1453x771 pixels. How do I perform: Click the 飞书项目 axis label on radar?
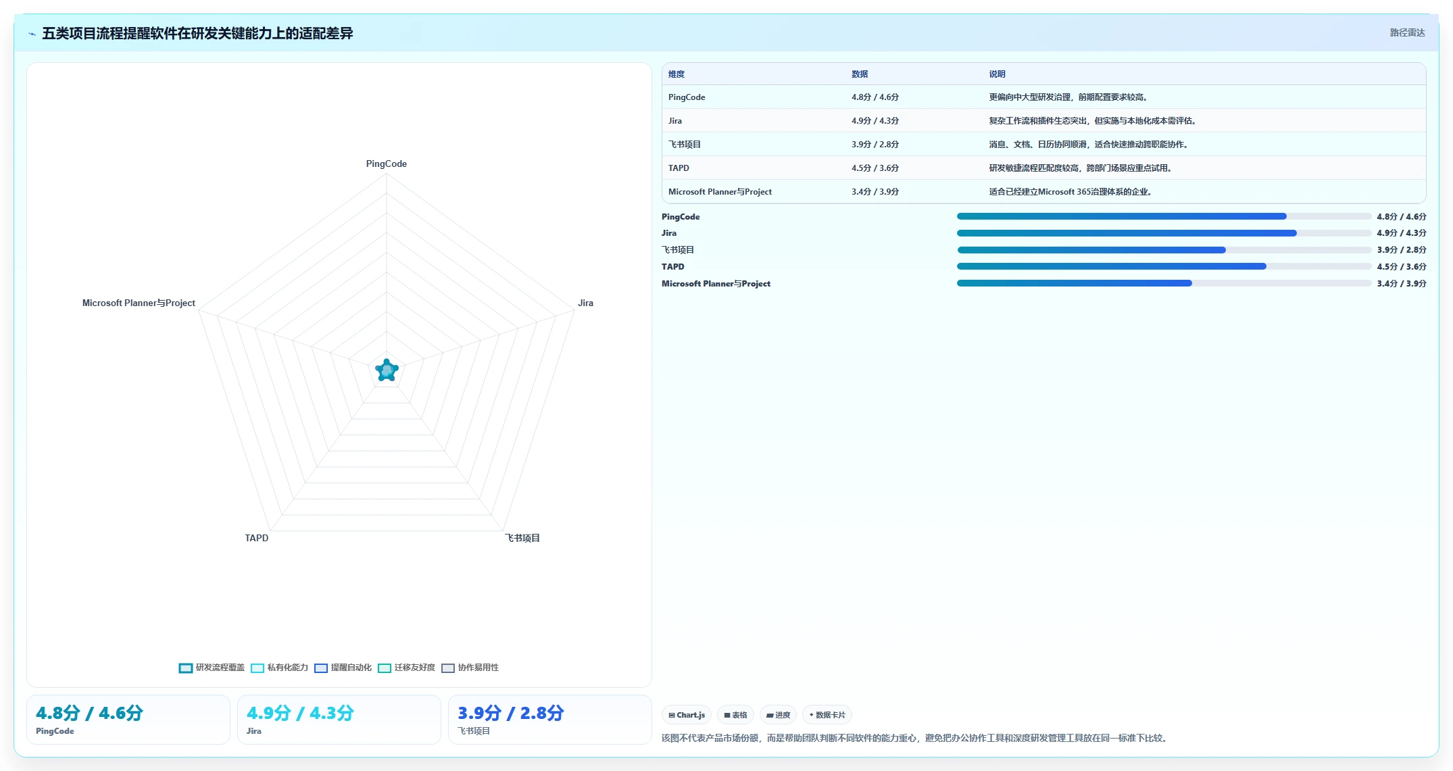coord(522,538)
